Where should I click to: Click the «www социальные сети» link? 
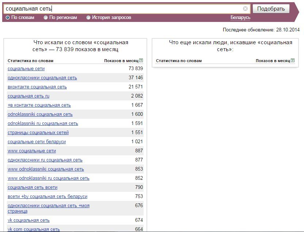(x=32, y=151)
